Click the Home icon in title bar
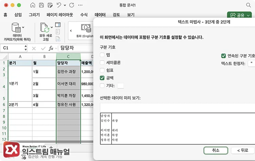 [33, 5]
